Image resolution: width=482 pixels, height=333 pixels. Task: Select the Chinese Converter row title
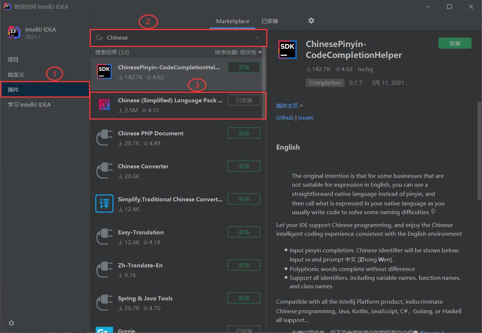click(143, 166)
